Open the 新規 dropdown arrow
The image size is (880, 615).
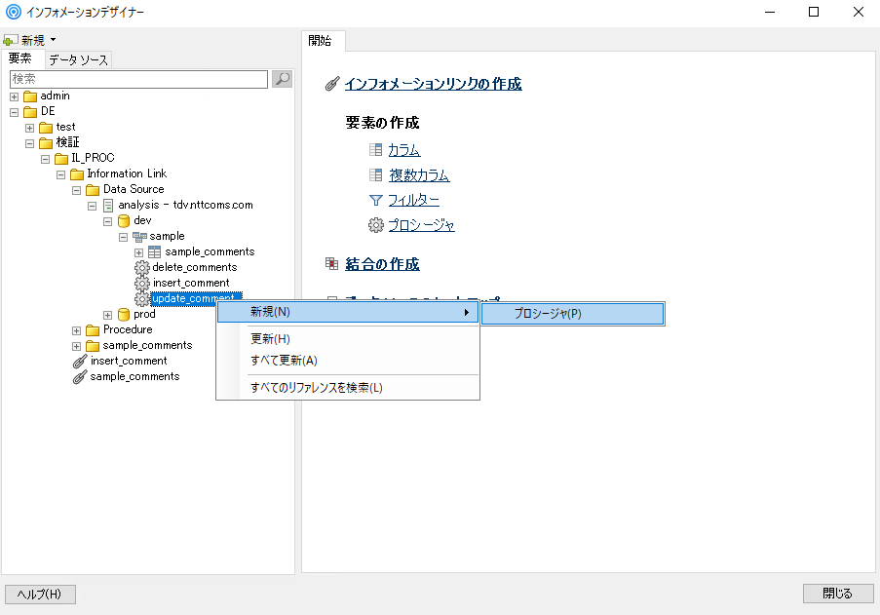tap(54, 40)
